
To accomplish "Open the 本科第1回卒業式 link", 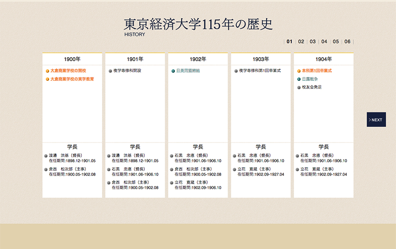I will tap(317, 71).
